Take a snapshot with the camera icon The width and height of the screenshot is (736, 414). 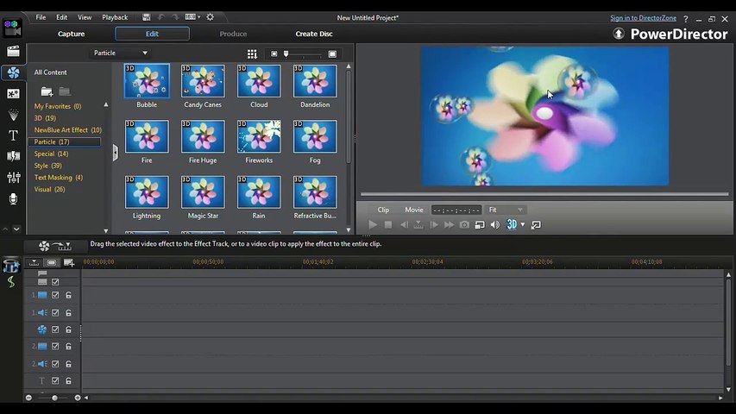click(464, 225)
